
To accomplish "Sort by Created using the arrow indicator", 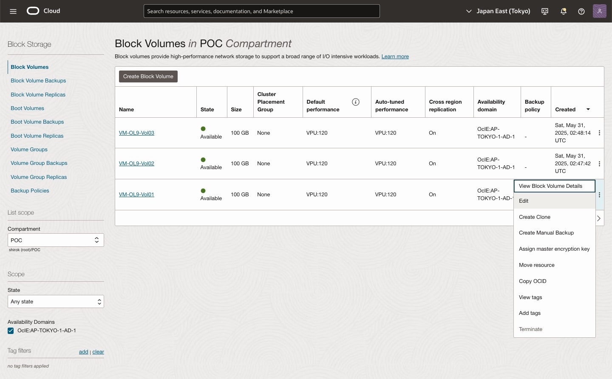I will (588, 110).
